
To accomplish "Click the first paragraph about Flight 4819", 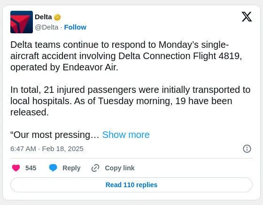I will pos(126,56).
